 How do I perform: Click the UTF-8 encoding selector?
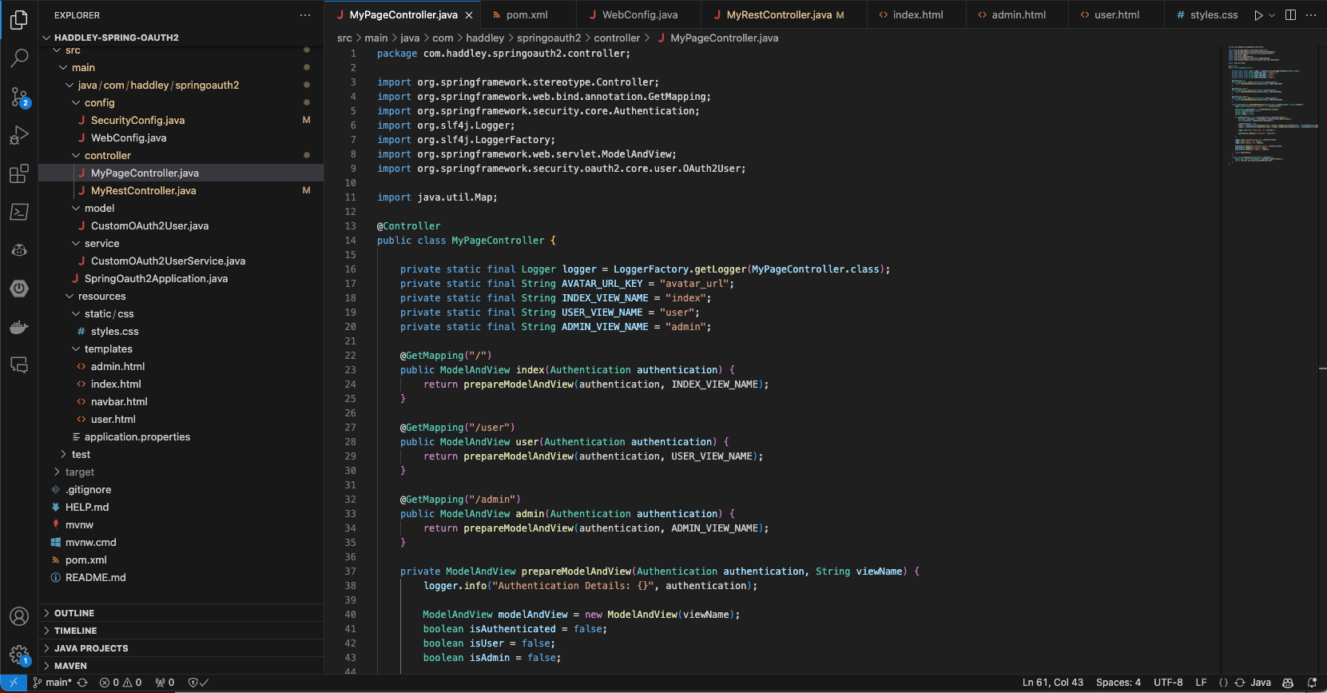point(1167,683)
